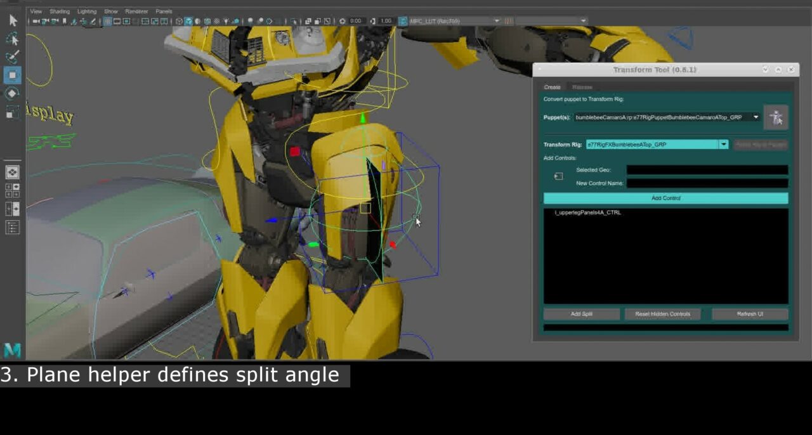Open the View panel menu
812x435 pixels.
click(x=36, y=11)
